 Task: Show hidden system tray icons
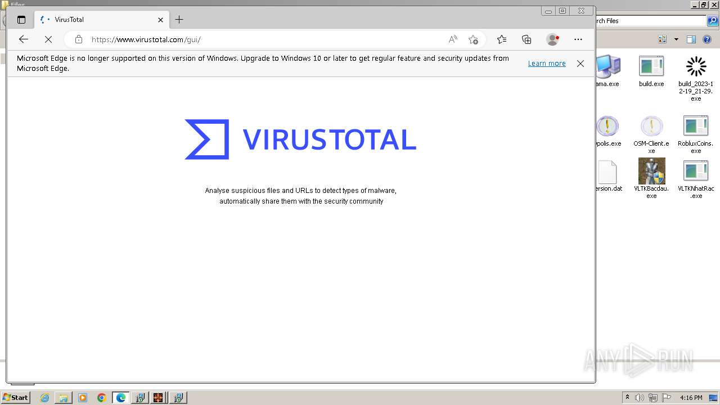(627, 398)
